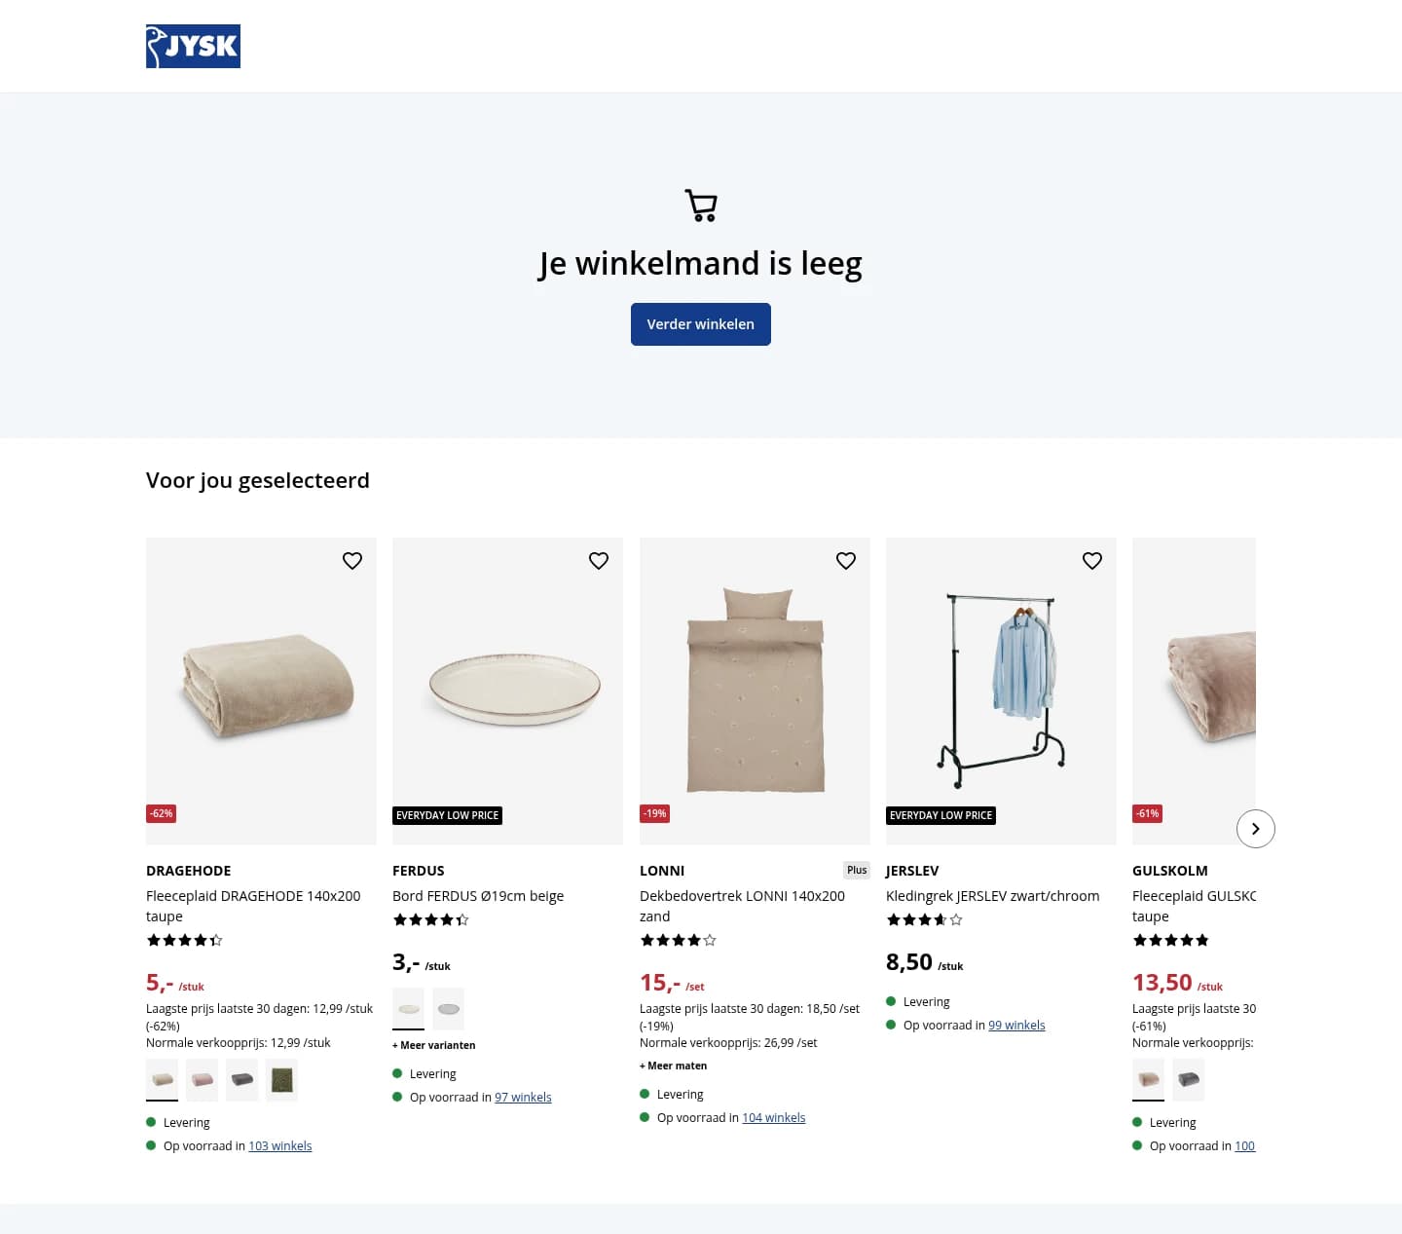
Task: Click the JYSK logo
Action: point(193,46)
